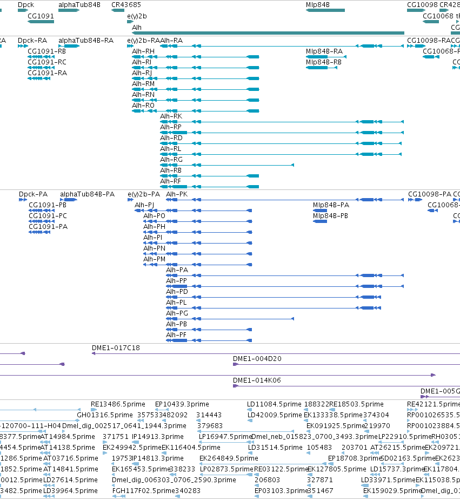
Task: Click the Dpck gene label
Action: point(26,5)
